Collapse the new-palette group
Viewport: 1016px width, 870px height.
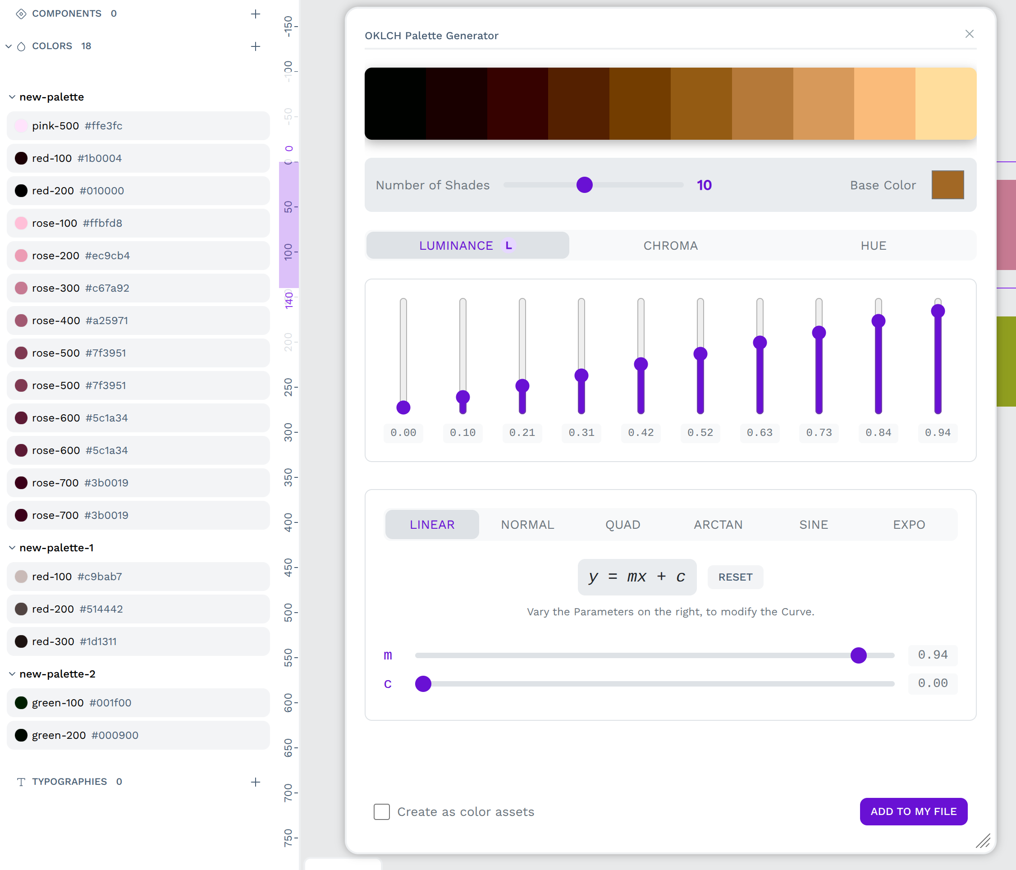(12, 97)
